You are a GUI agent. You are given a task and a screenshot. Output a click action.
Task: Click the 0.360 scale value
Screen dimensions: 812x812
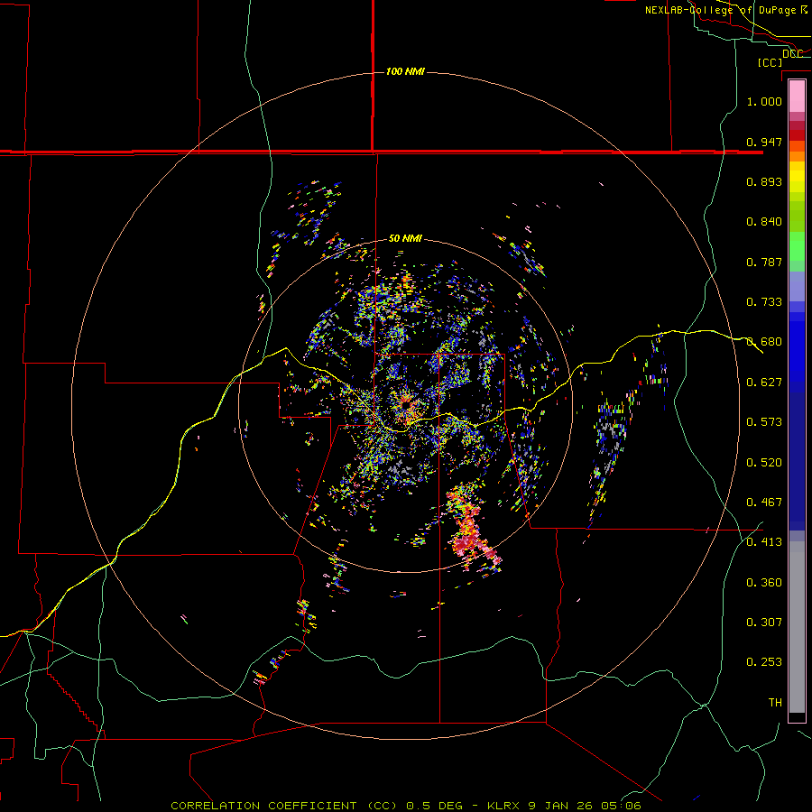[764, 583]
